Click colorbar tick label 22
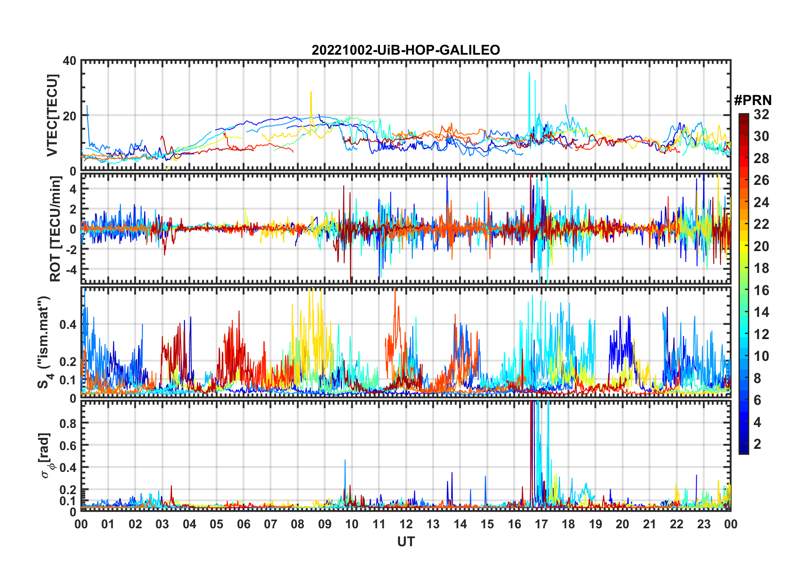Screen dimensions: 812x568 [761, 224]
